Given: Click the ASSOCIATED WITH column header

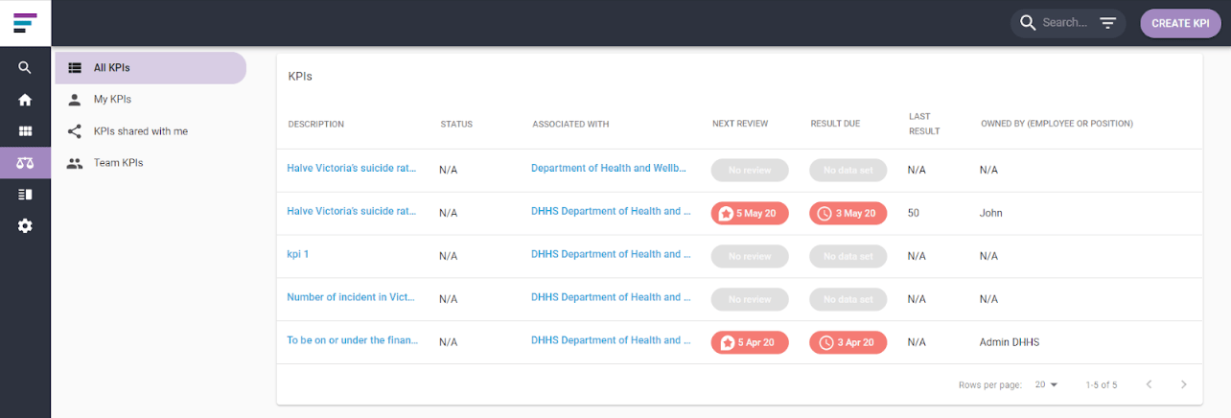Looking at the screenshot, I should click(x=570, y=125).
